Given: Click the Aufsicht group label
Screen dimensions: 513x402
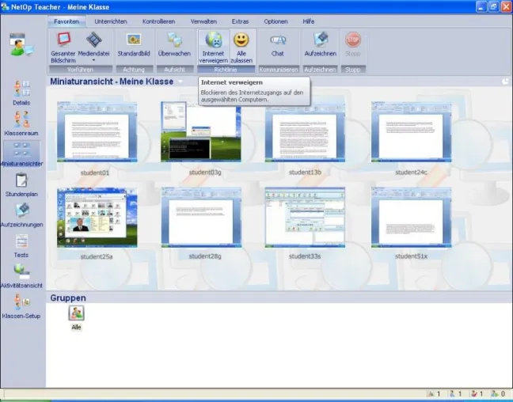Looking at the screenshot, I should 174,70.
